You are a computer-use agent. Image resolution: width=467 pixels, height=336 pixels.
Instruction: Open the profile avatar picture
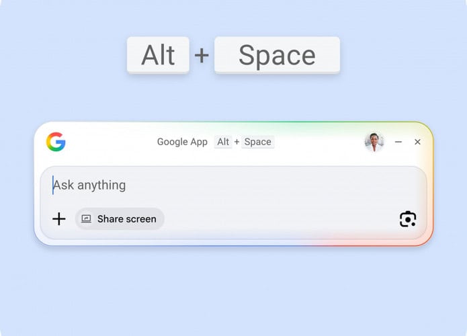click(x=374, y=142)
